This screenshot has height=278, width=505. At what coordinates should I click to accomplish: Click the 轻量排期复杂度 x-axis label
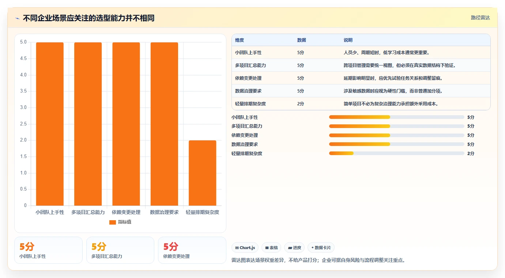pyautogui.click(x=203, y=212)
